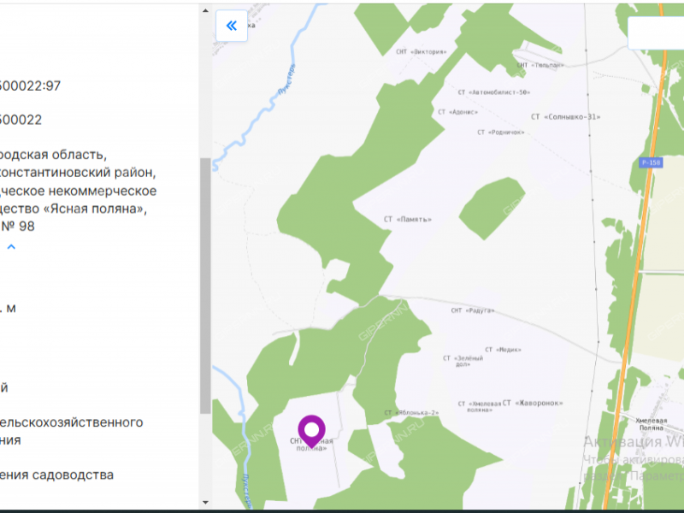The width and height of the screenshot is (684, 513).
Task: Click the «Ясная поляна» address text
Action: pos(84,209)
